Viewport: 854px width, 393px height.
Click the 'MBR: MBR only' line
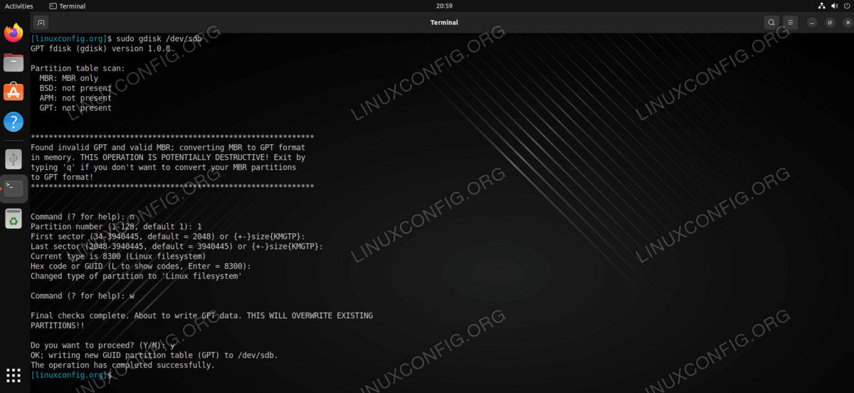click(x=69, y=79)
